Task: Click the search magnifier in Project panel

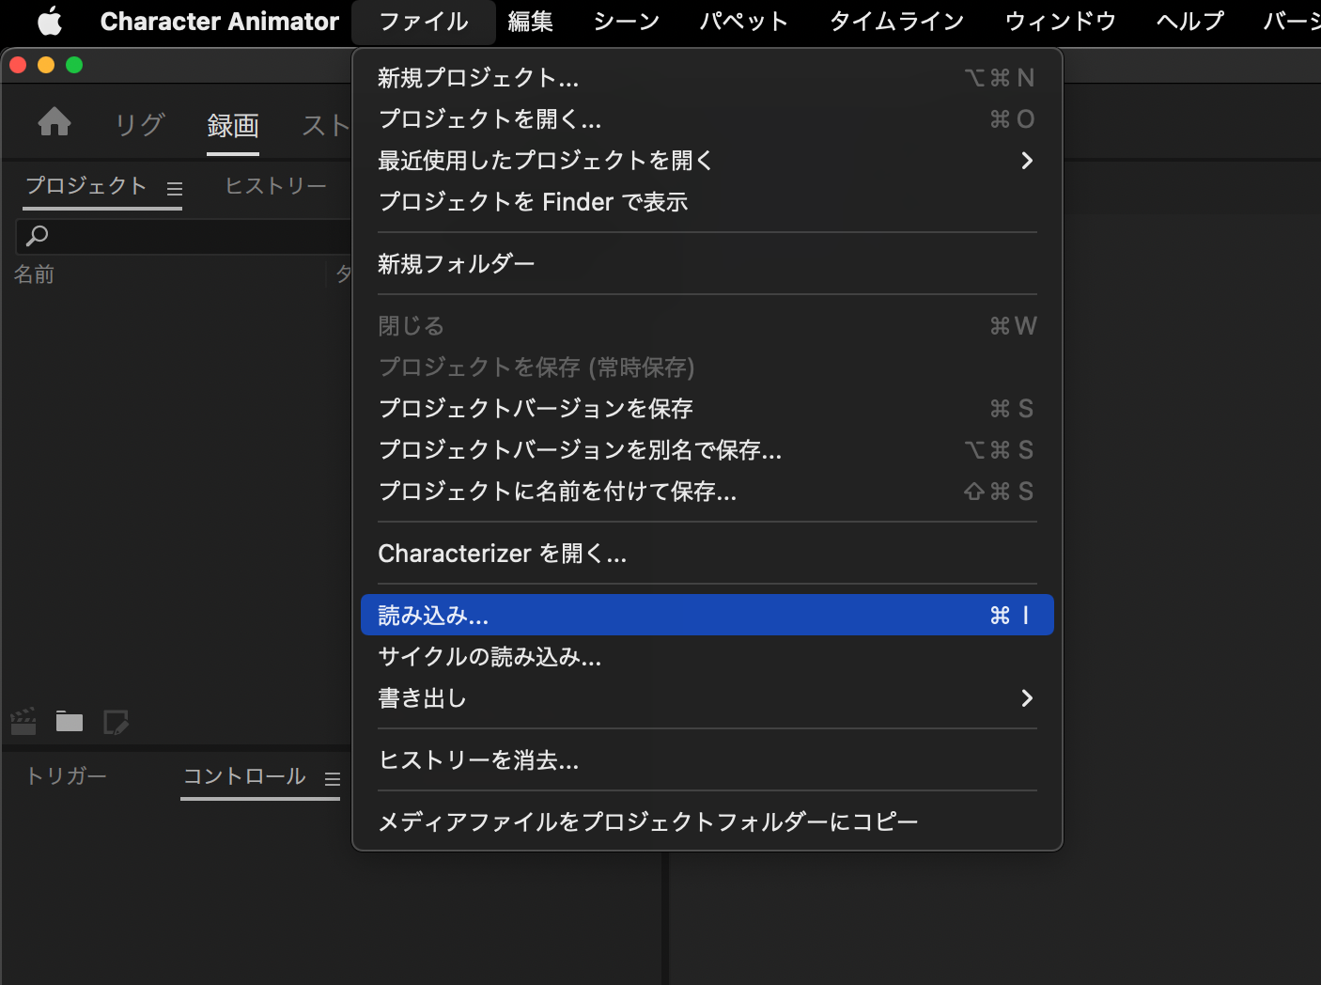Action: [37, 236]
